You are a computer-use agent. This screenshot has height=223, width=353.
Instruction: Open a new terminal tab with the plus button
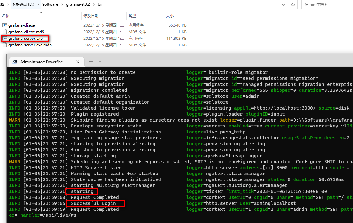tap(91, 62)
